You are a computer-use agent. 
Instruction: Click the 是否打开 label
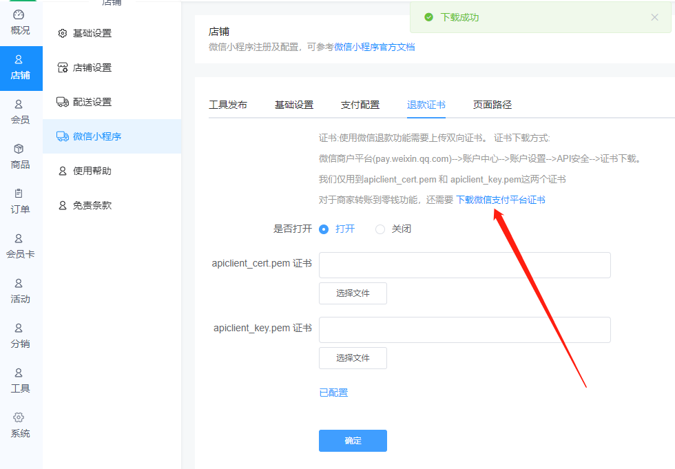tap(293, 229)
